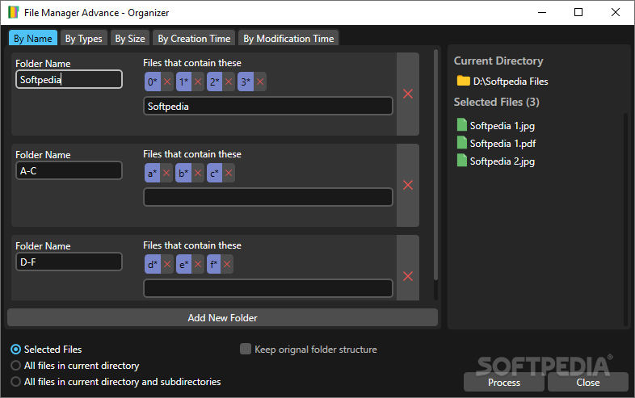Image resolution: width=635 pixels, height=398 pixels.
Task: Remove the b* tag from A-C folder
Action: click(x=198, y=173)
